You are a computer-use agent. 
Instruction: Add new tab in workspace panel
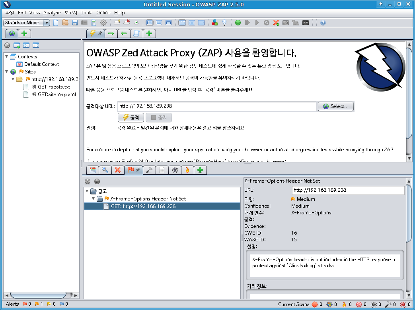[x=149, y=33]
